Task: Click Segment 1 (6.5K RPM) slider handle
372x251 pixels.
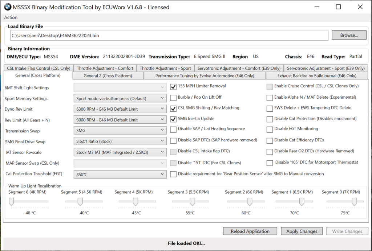Action: (302, 202)
